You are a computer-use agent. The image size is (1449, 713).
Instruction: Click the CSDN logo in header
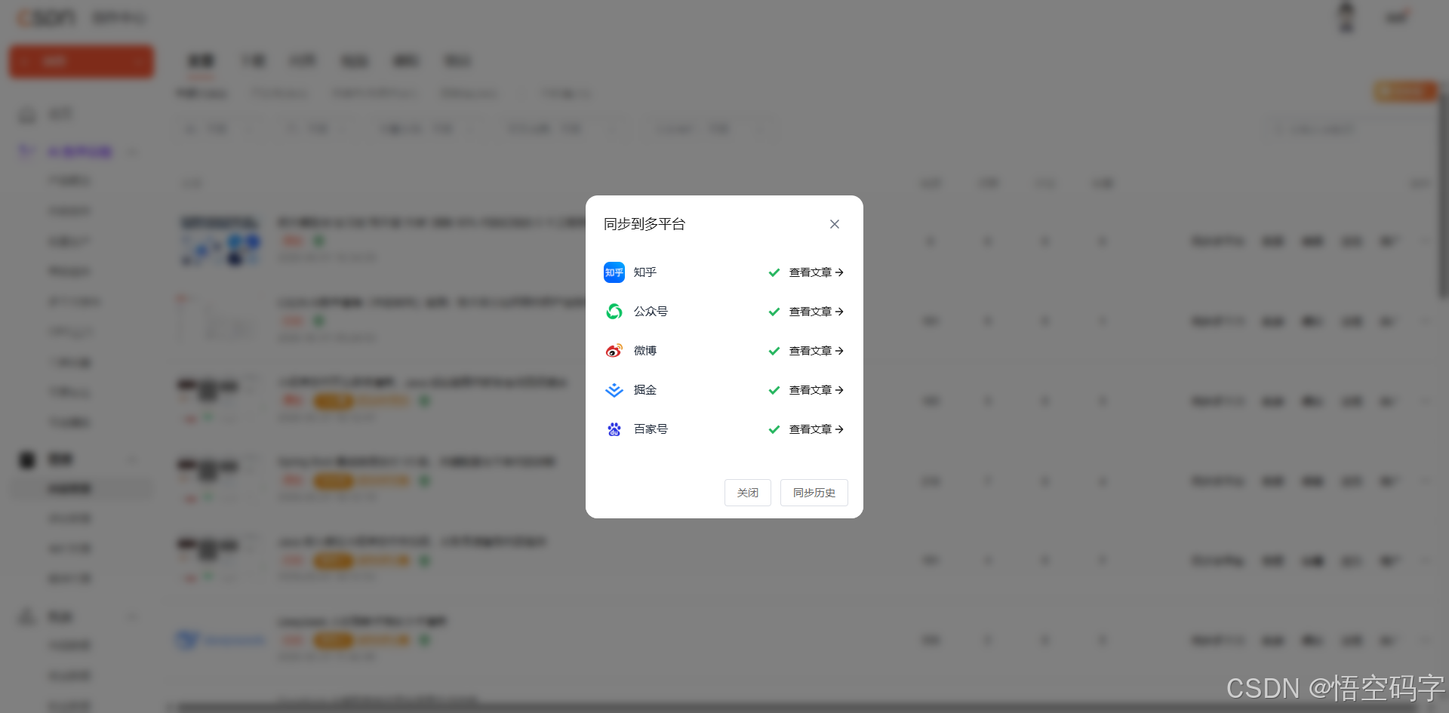pos(46,17)
